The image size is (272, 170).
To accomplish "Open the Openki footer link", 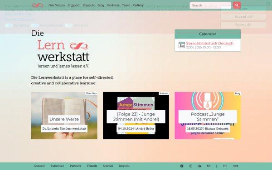I will pos(108,166).
